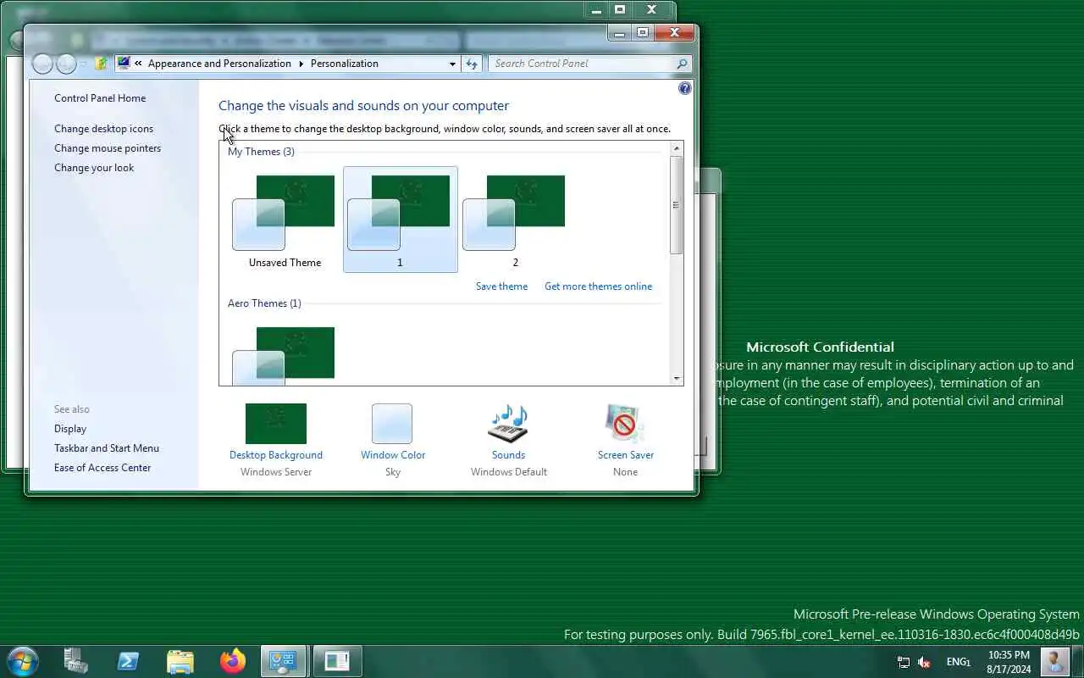This screenshot has height=678, width=1084.
Task: Select theme named 2
Action: point(515,220)
